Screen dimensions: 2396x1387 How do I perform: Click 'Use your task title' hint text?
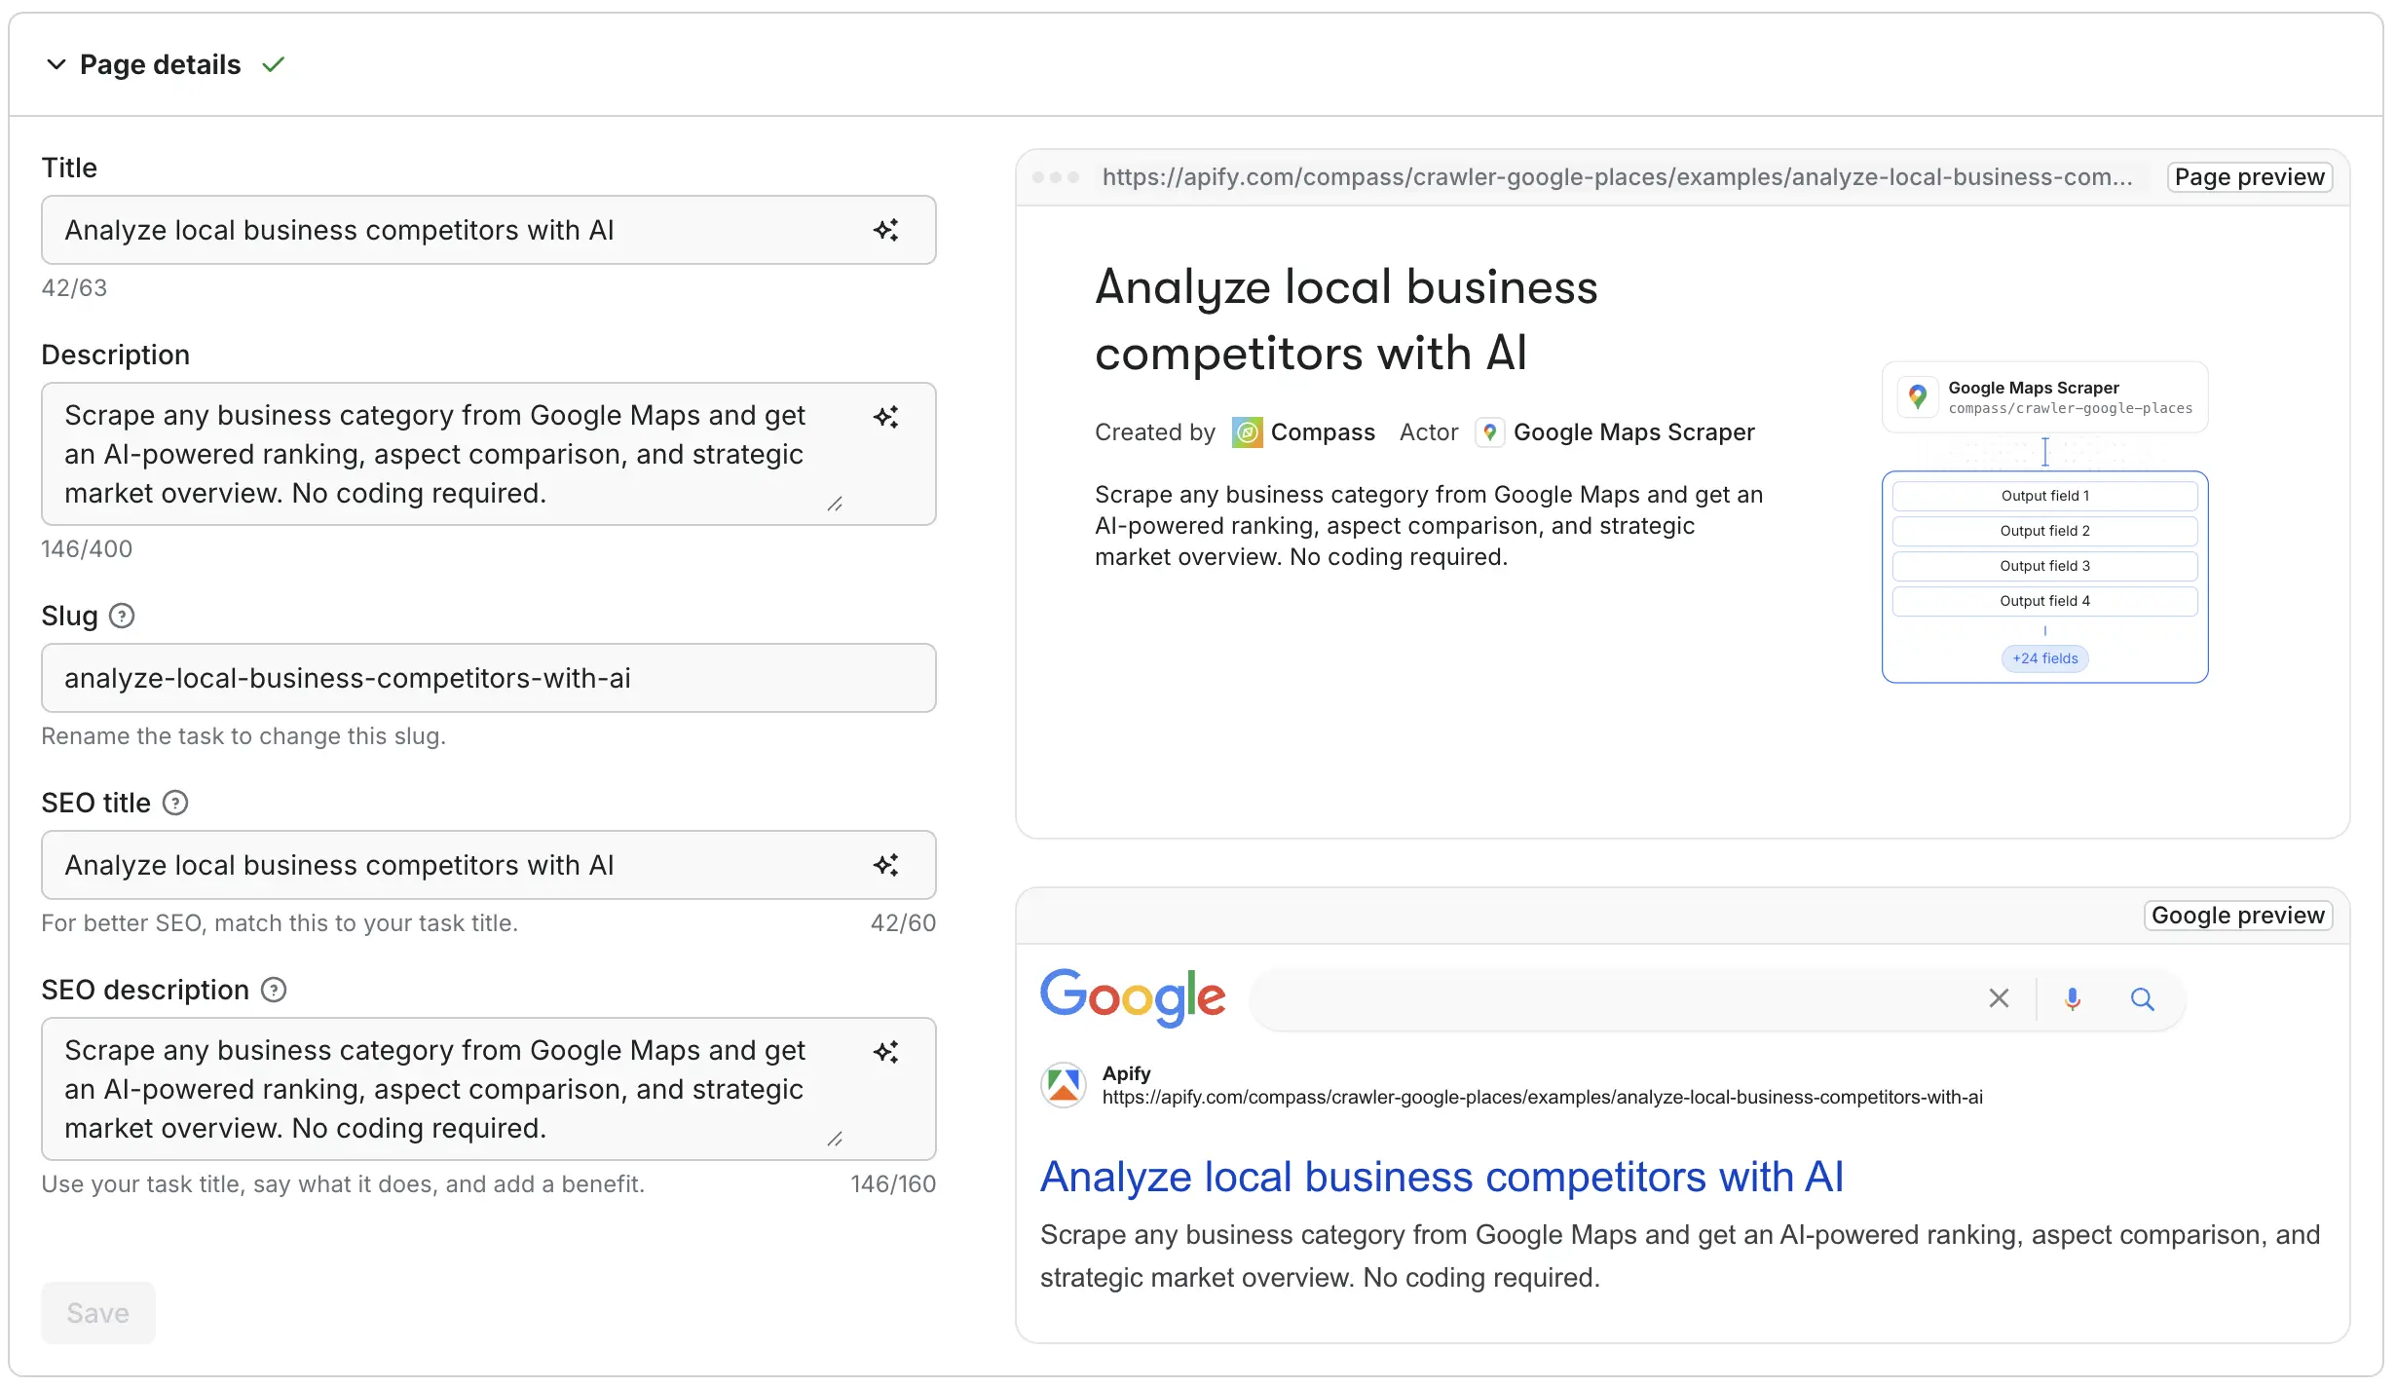click(343, 1184)
